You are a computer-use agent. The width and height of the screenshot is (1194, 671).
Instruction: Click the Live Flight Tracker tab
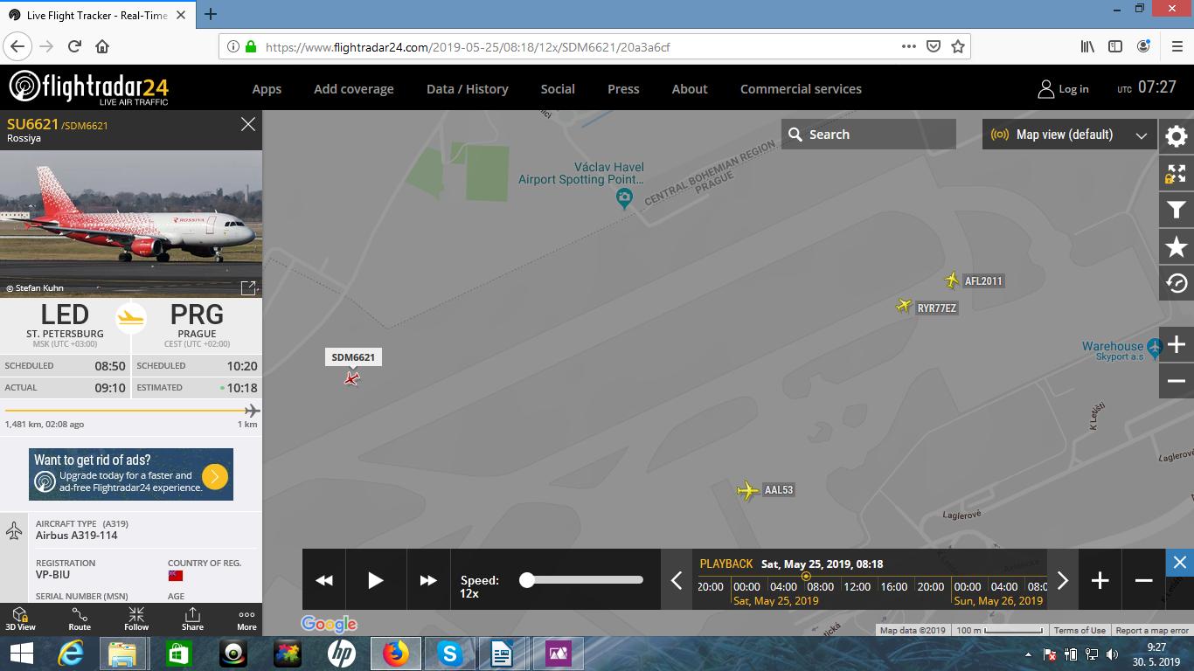96,15
